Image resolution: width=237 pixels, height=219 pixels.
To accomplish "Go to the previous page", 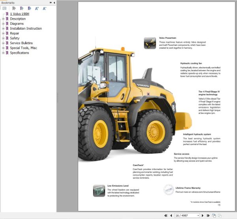I will (171, 215).
